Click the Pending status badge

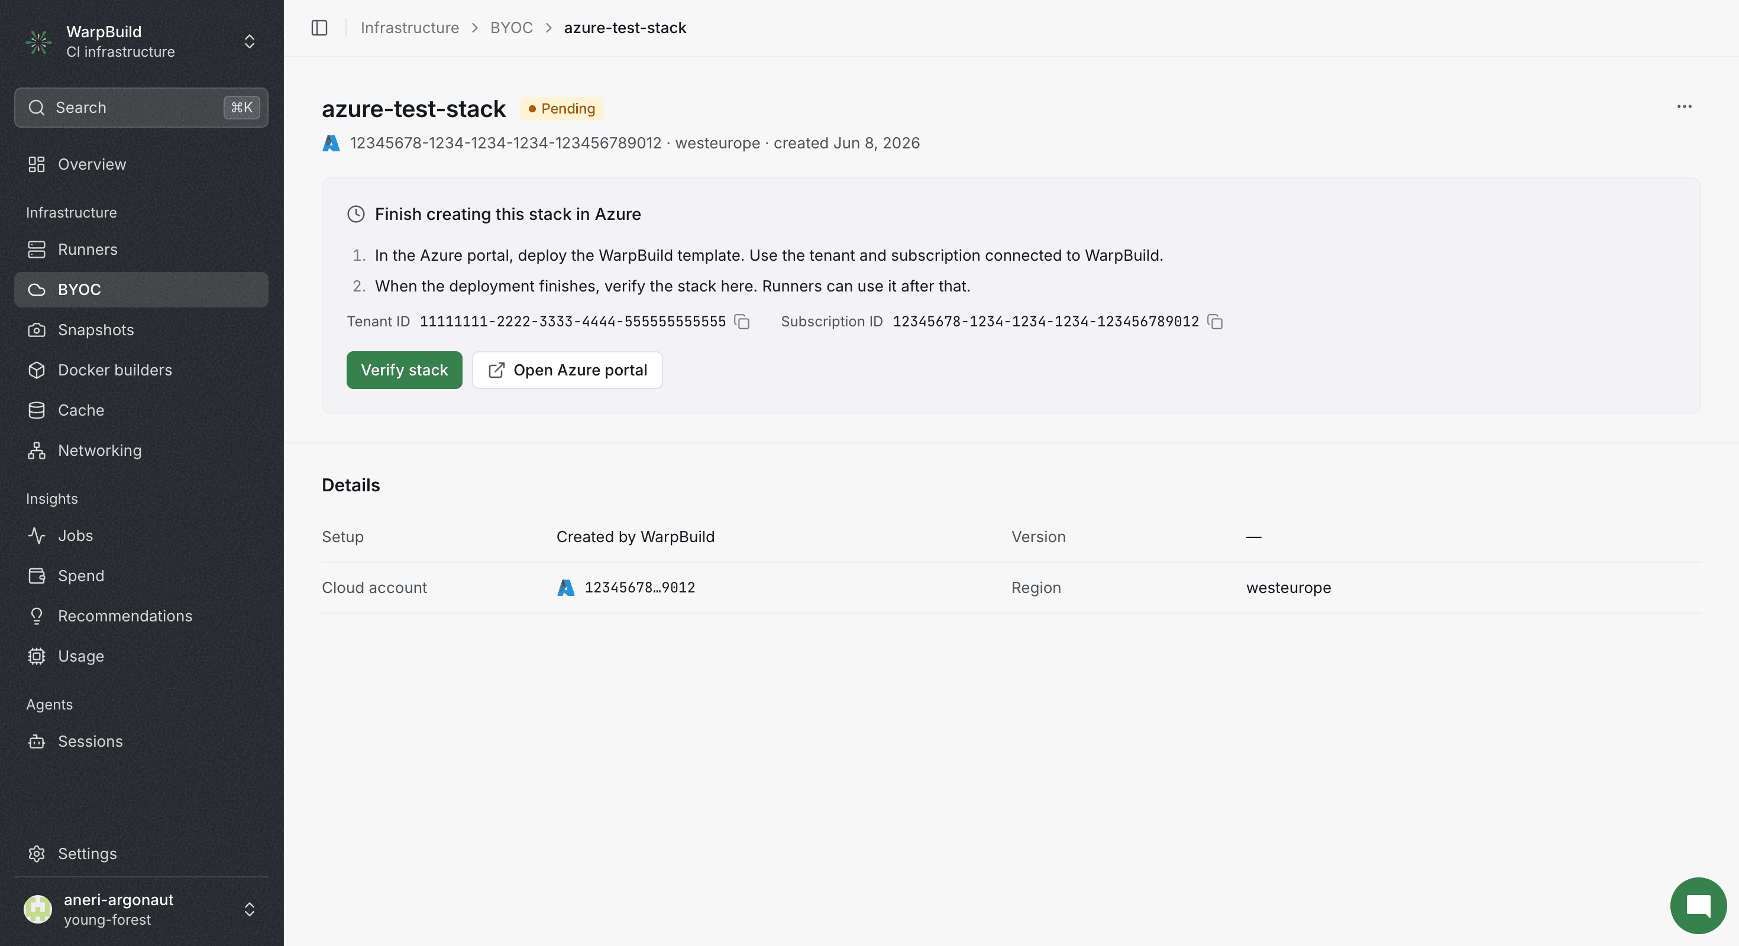562,109
